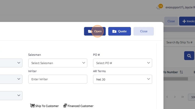Click the sort arrows beside To Number

coord(181,72)
